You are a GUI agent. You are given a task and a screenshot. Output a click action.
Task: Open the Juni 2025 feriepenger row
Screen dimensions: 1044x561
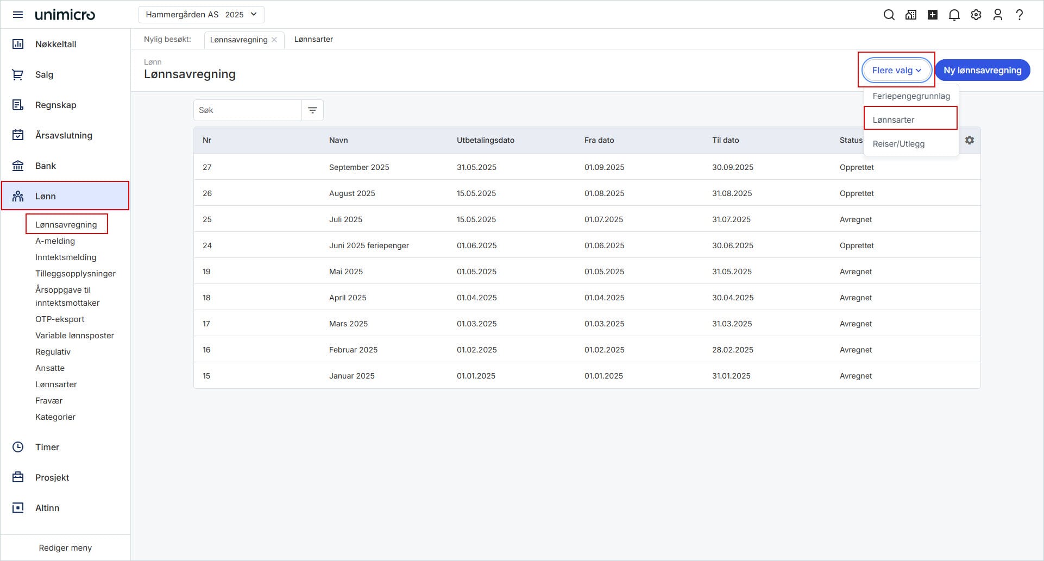(x=369, y=245)
